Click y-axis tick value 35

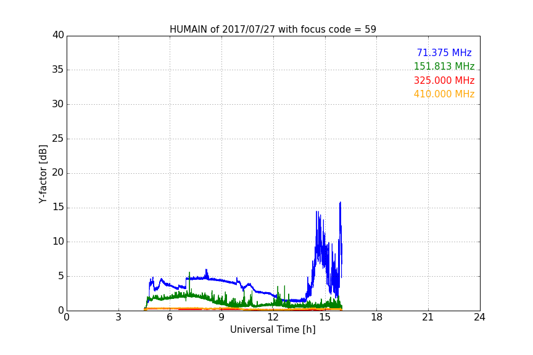58,70
